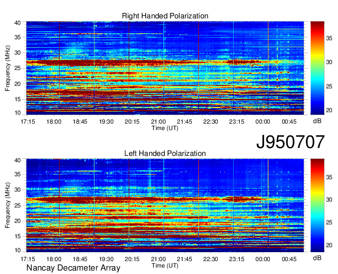Click the 'Nancay Decameter Array' caption

[x=73, y=268]
